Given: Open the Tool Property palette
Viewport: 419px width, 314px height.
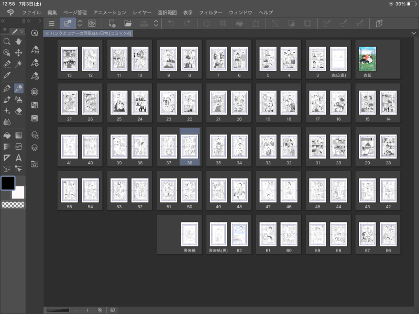Looking at the screenshot, I should click(x=35, y=63).
